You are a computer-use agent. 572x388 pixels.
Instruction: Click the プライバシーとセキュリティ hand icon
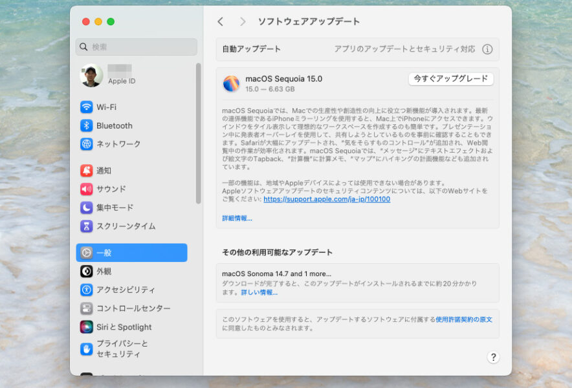pyautogui.click(x=87, y=349)
